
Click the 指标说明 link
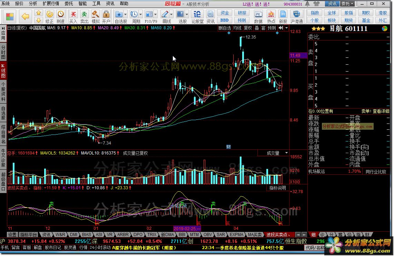tap(277, 188)
